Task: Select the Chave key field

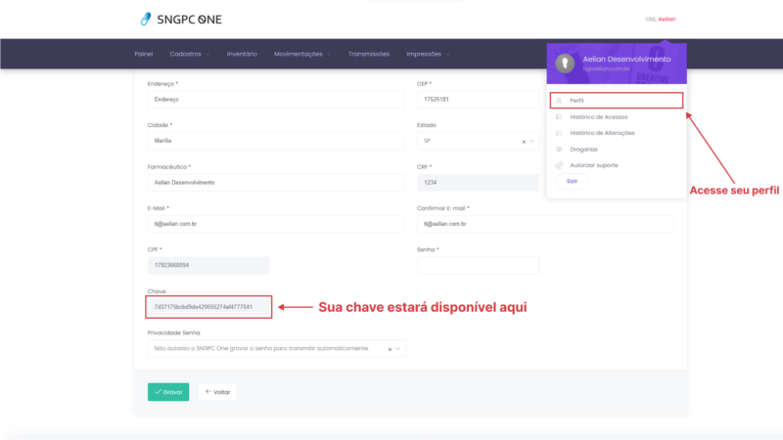Action: point(208,307)
